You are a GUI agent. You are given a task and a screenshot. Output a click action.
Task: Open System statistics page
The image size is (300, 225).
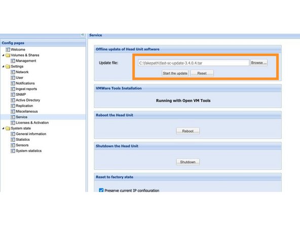tap(29, 151)
